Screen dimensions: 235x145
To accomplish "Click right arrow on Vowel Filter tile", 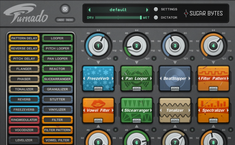I will pos(113,110).
